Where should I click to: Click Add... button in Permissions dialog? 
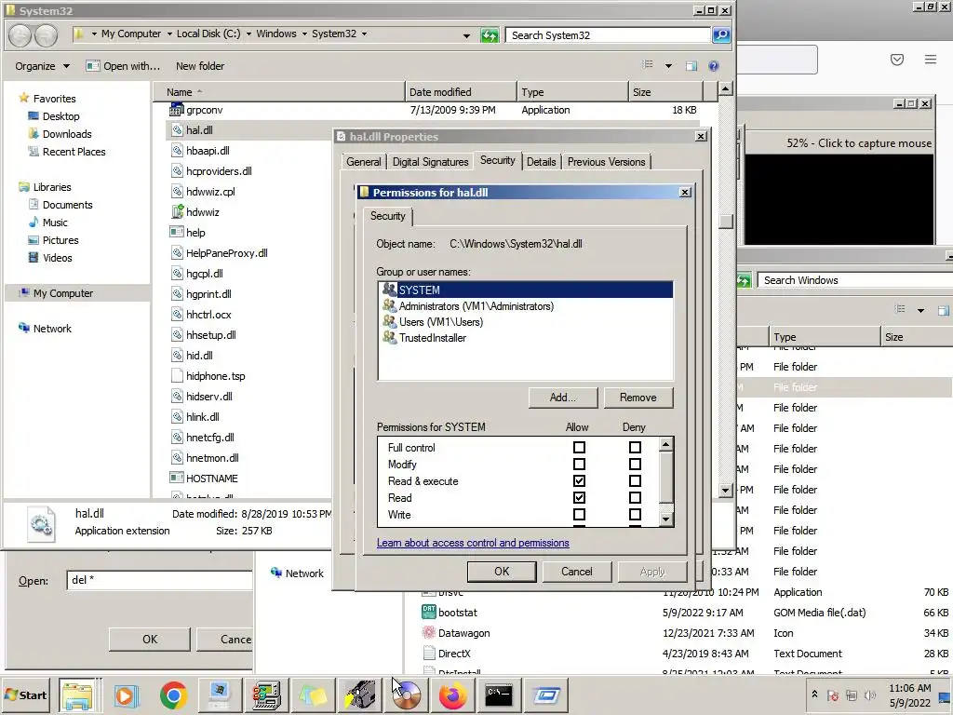click(x=563, y=397)
